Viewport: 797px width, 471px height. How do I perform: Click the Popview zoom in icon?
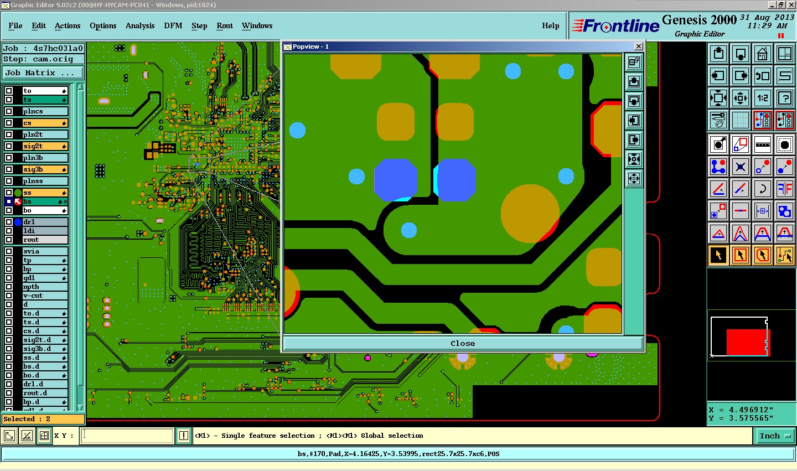click(x=634, y=159)
